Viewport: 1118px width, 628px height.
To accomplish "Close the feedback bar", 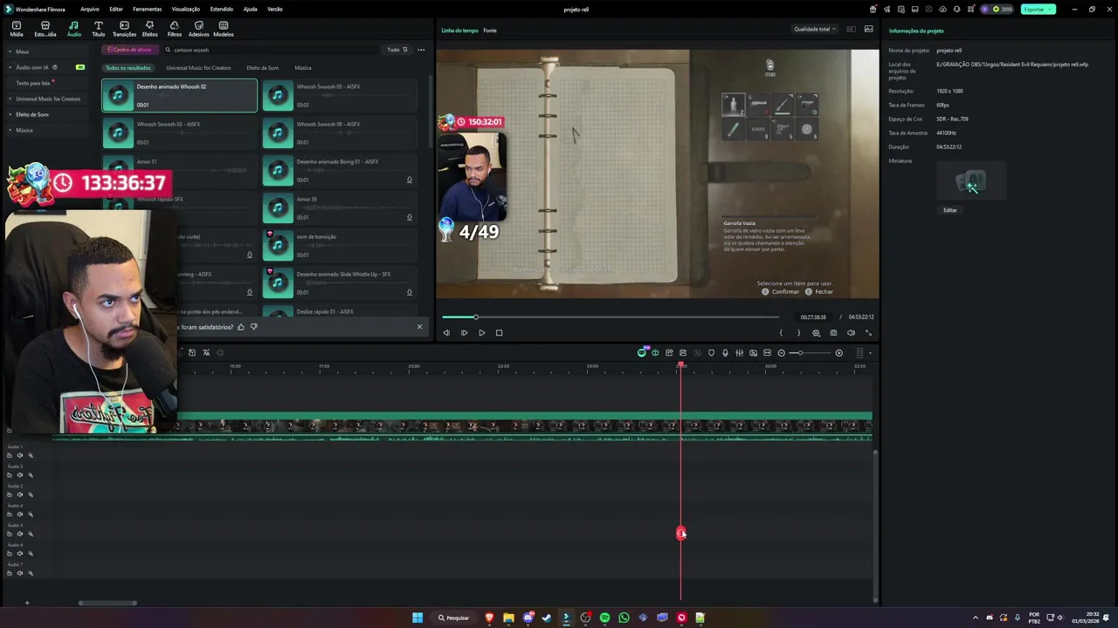I will (x=419, y=327).
